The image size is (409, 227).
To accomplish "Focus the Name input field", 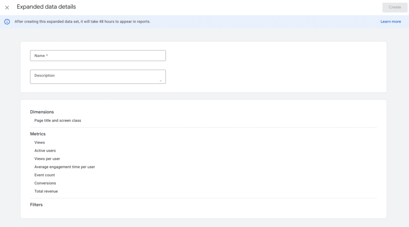I will click(98, 56).
